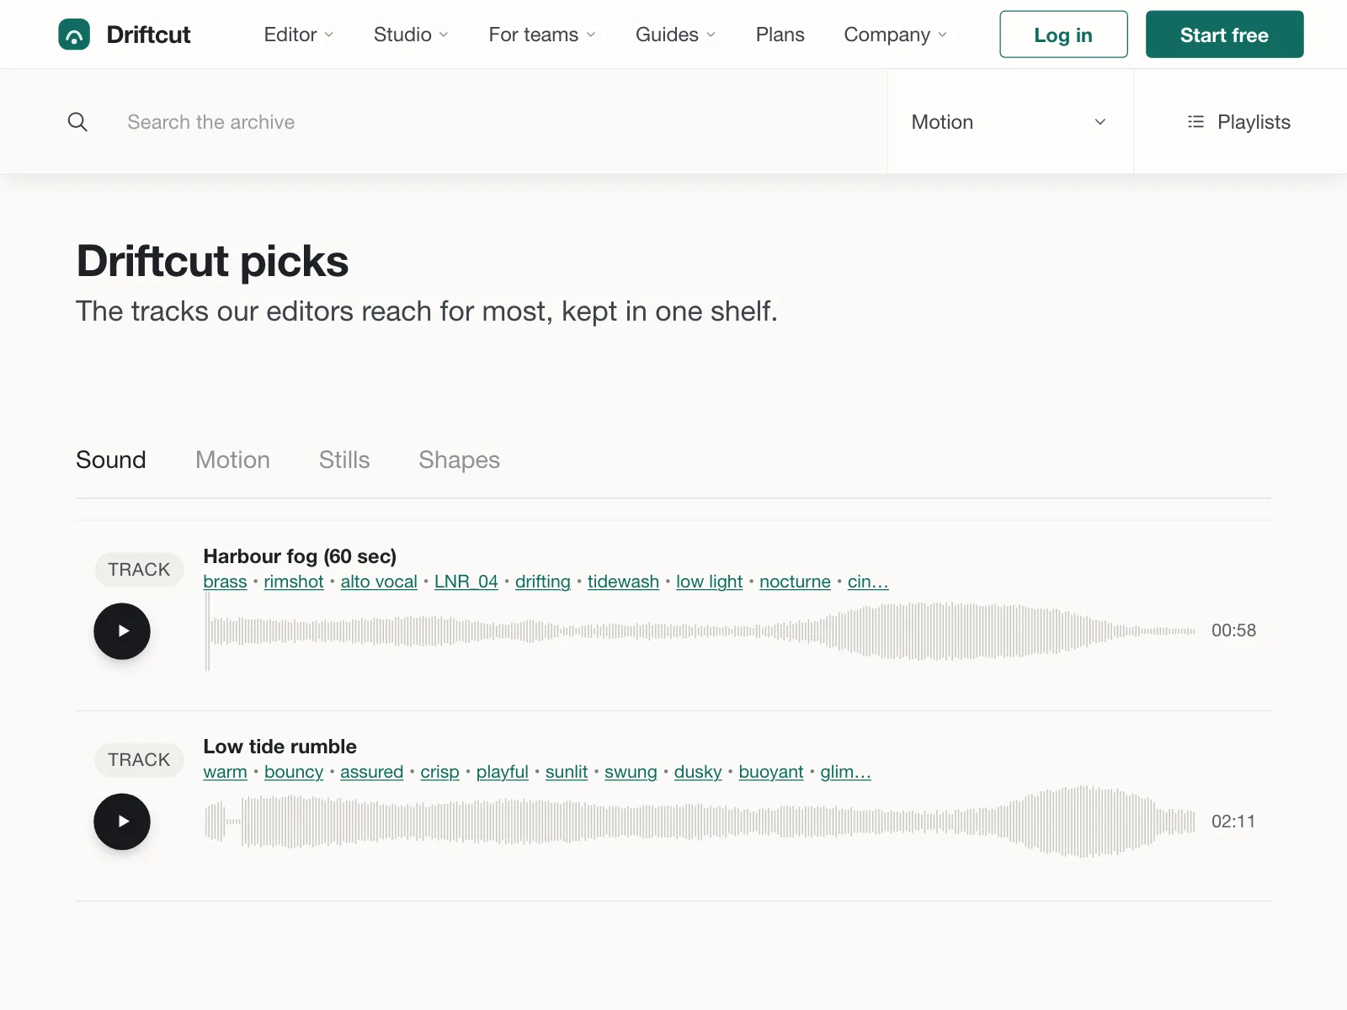This screenshot has width=1347, height=1010.
Task: Open the Guides dropdown menu
Action: [675, 35]
